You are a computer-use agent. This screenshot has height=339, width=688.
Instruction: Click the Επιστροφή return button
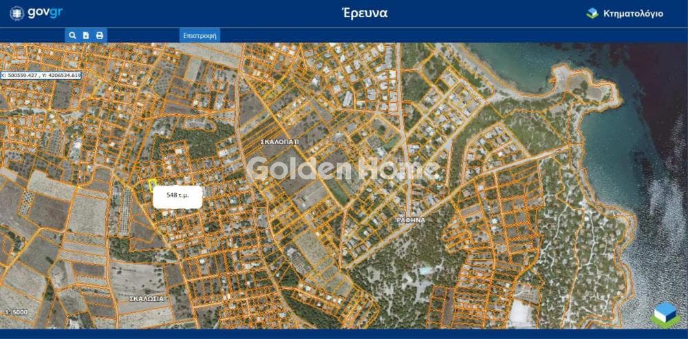(x=200, y=36)
